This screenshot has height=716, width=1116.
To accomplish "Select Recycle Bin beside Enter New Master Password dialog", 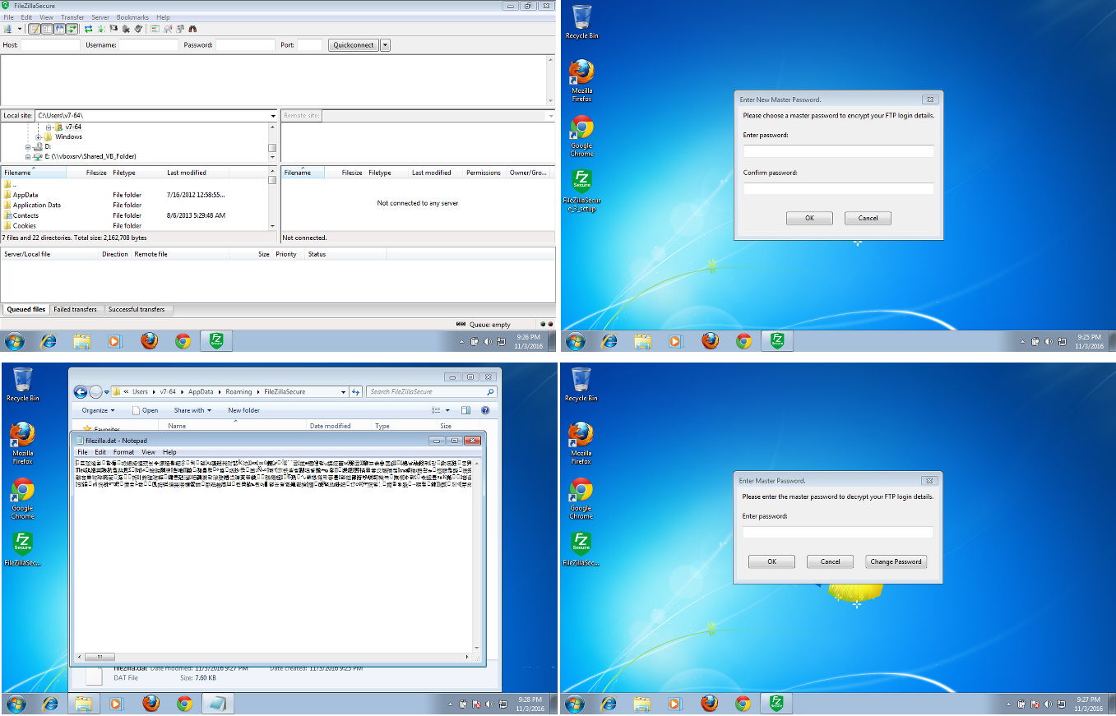I will [581, 21].
